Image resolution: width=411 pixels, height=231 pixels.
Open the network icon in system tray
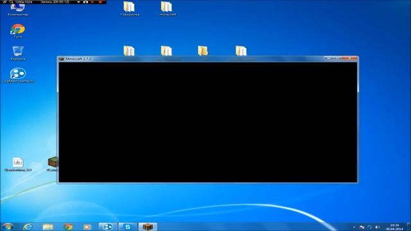pos(370,227)
